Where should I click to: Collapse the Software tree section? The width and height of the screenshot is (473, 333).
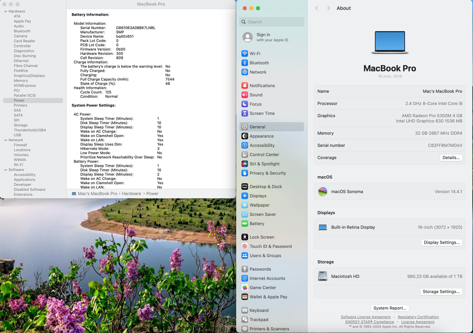(x=6, y=170)
